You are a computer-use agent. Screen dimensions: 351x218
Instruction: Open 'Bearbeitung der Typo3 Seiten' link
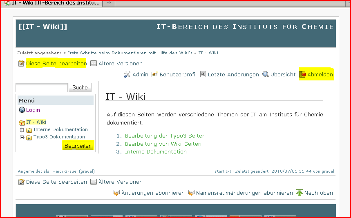tap(165, 136)
